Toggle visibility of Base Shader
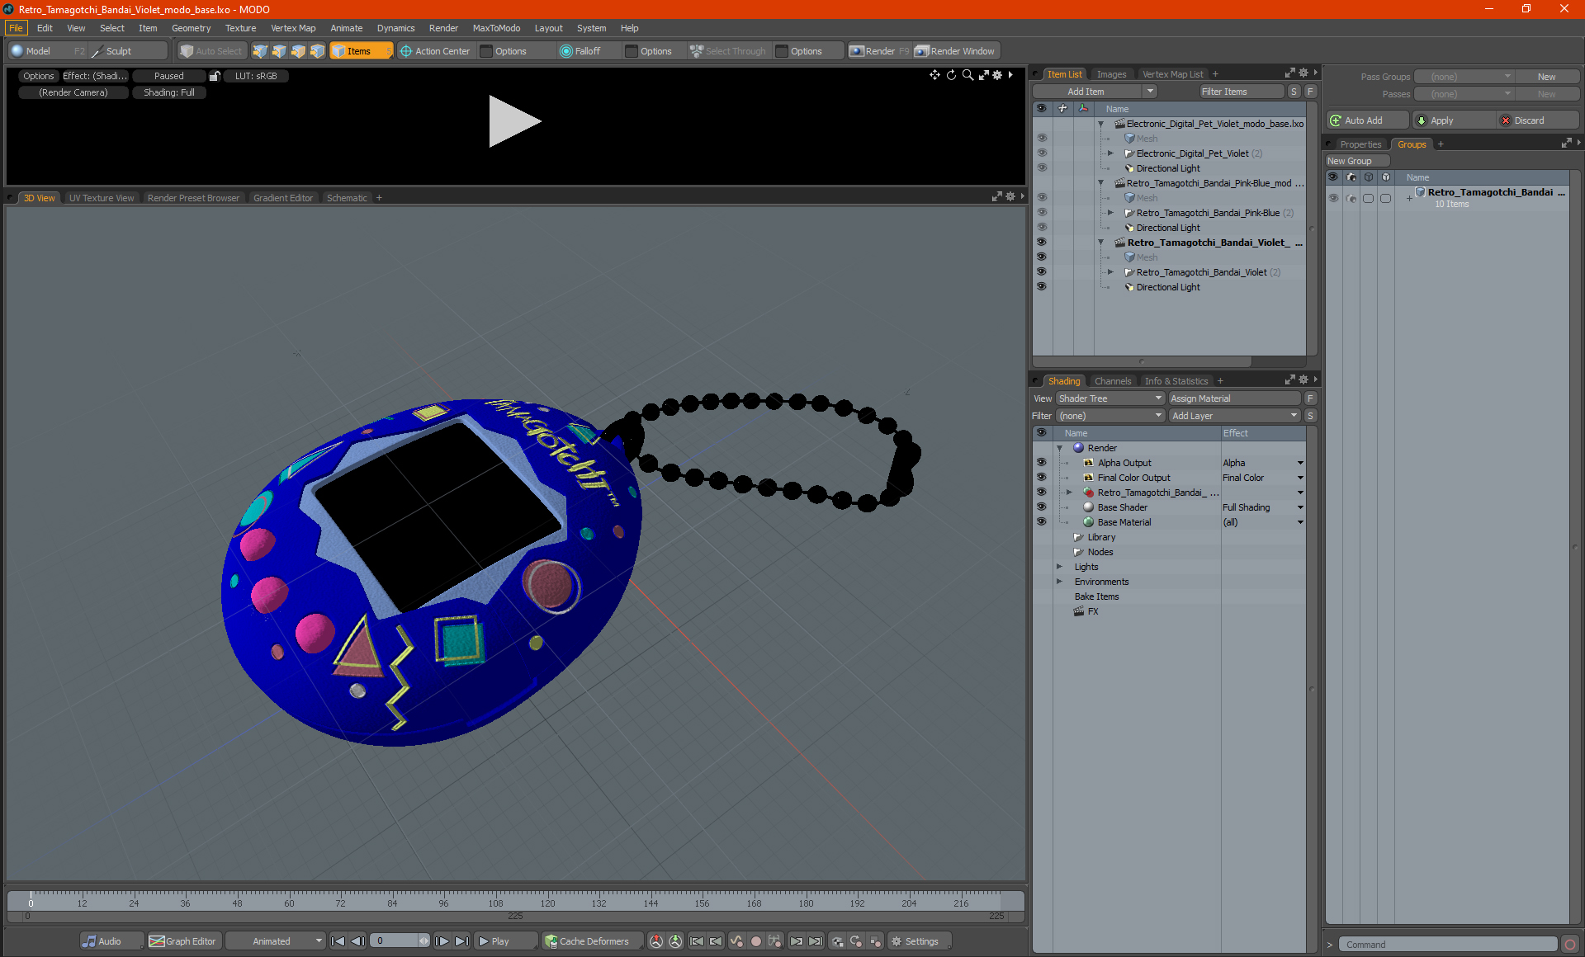Viewport: 1585px width, 957px height. 1041,507
